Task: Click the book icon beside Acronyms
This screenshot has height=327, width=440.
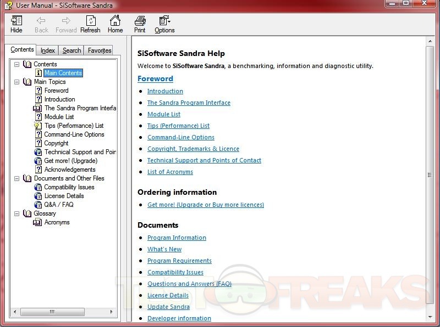Action: click(38, 222)
